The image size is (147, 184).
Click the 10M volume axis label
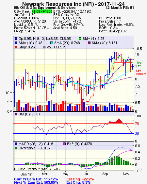(x=9, y=93)
